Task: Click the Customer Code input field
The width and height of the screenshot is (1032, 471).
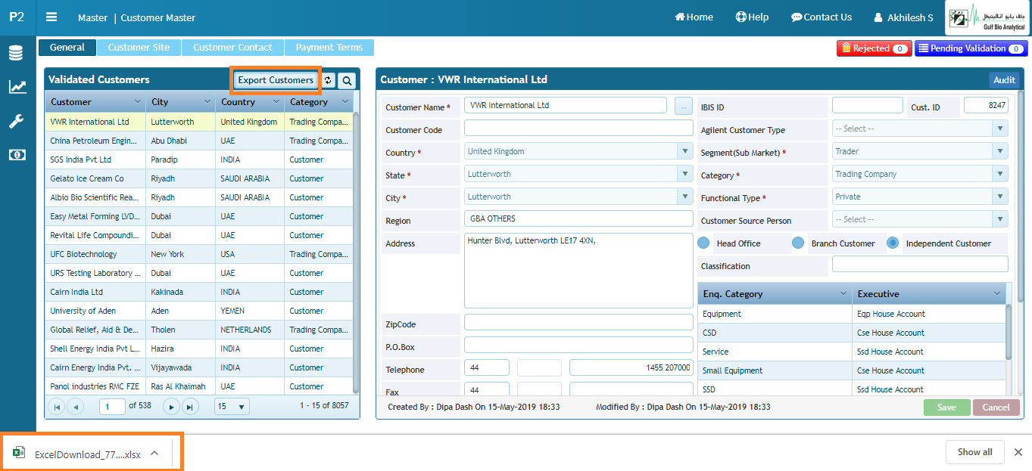Action: pyautogui.click(x=578, y=129)
